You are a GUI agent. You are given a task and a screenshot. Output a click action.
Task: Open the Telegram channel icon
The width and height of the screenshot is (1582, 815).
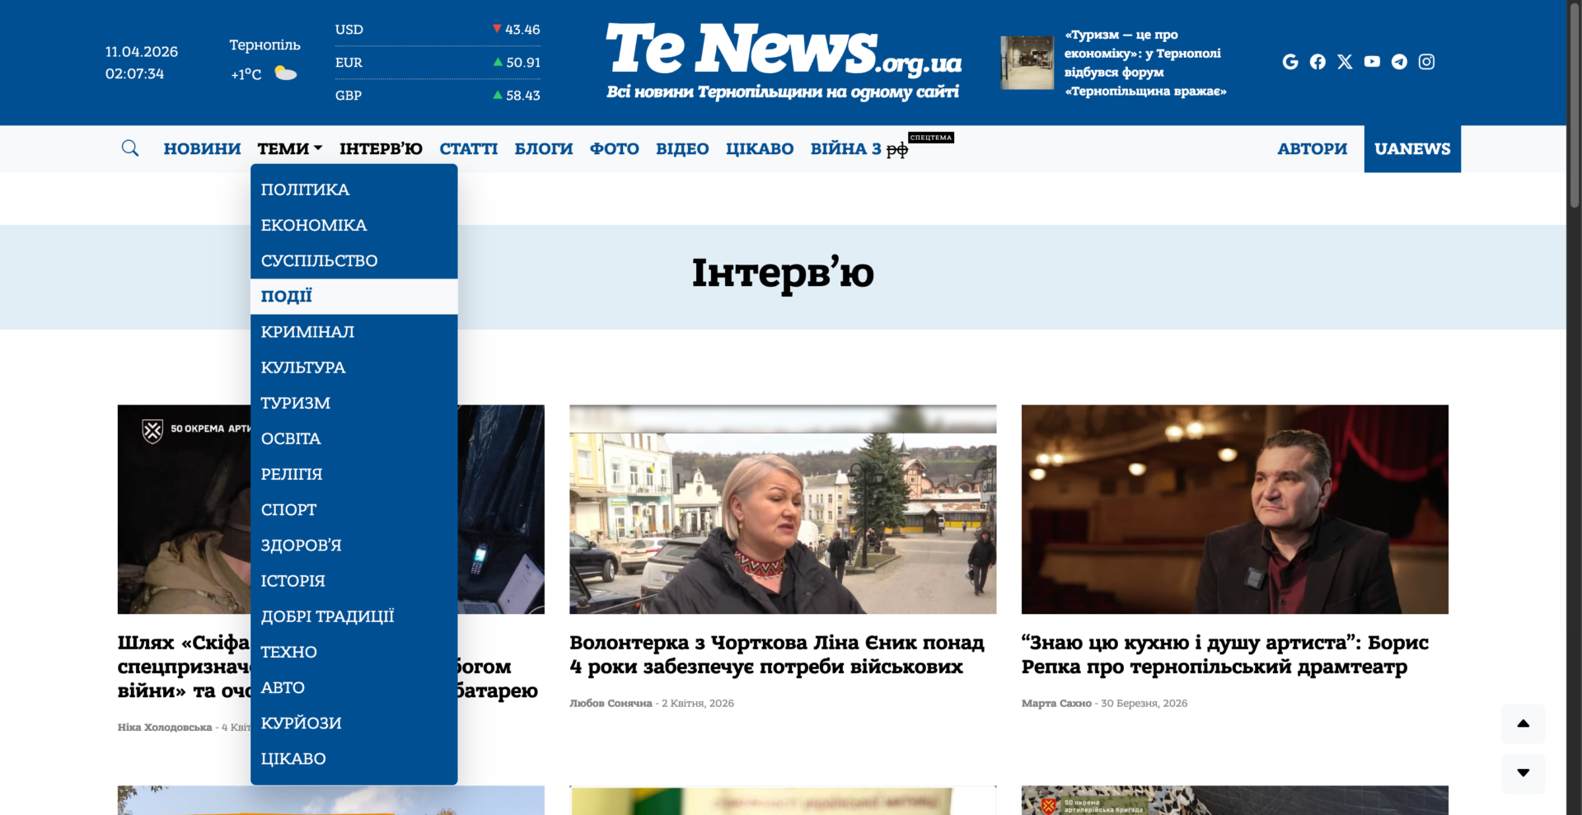pos(1399,62)
